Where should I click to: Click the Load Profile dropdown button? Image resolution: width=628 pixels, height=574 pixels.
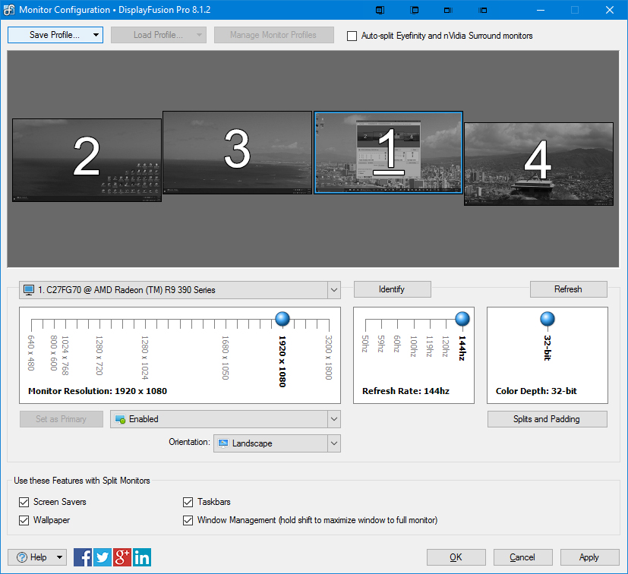[159, 35]
